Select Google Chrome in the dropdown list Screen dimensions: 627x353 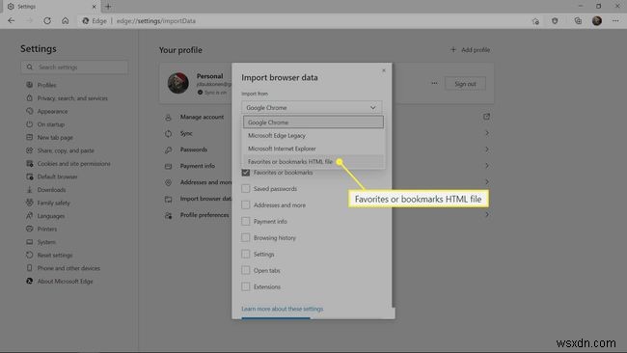313,122
